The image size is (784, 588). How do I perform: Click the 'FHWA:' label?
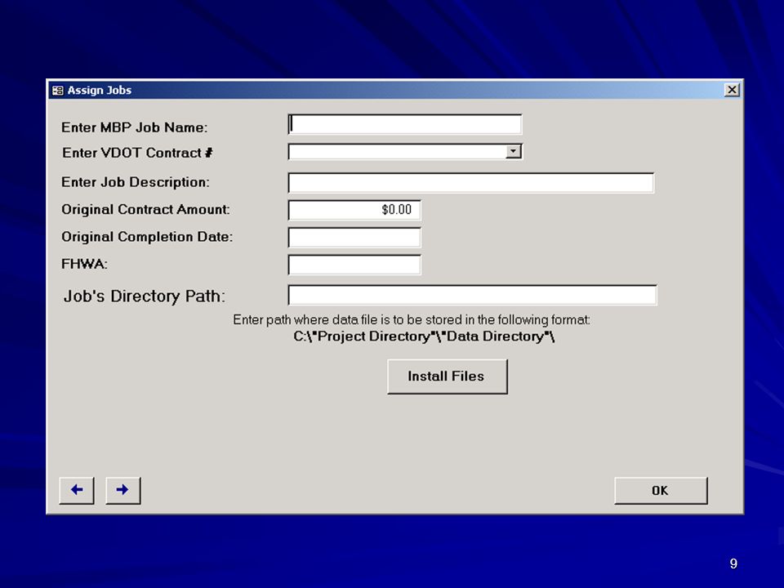click(x=84, y=264)
